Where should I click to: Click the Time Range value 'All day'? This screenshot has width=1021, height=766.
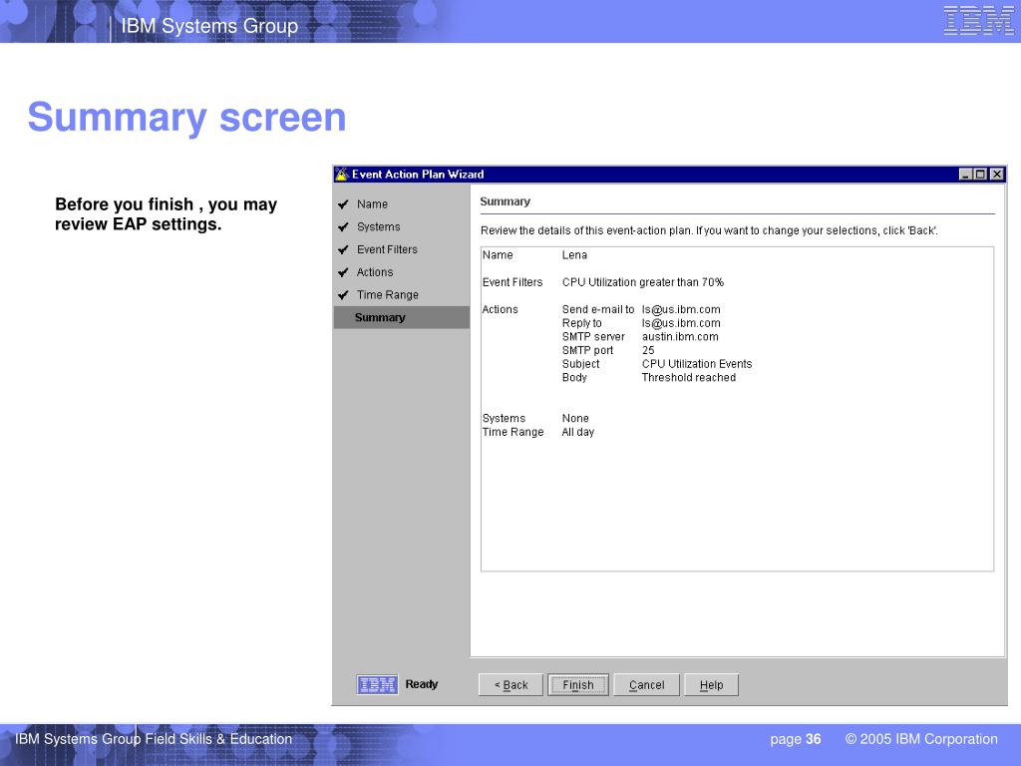[x=578, y=432]
